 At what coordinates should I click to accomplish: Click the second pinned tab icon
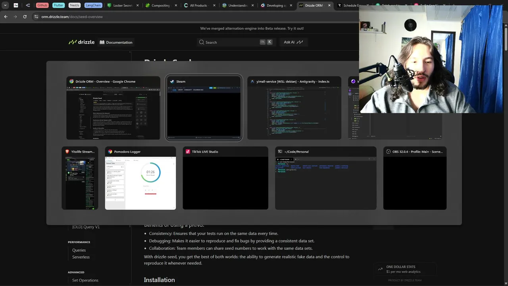tap(28, 6)
